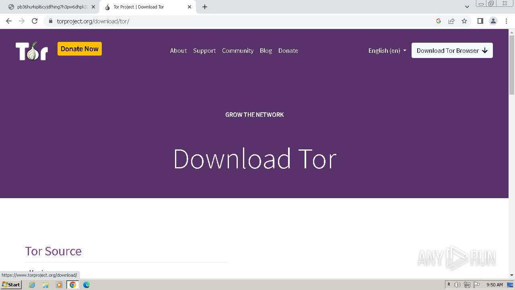Expand the tab search chevron
515x290 pixels.
[467, 7]
